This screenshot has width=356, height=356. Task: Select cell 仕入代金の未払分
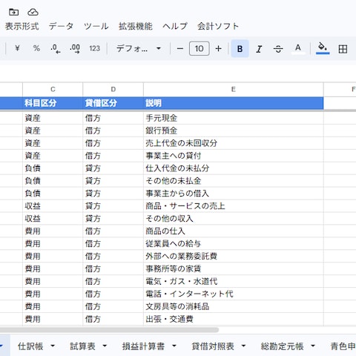pos(234,168)
